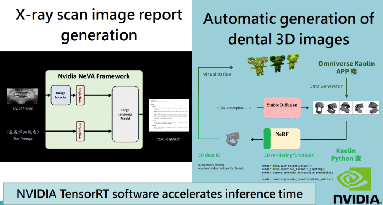Click the 'Data Generator' label
Image resolution: width=383 pixels, height=205 pixels.
point(326,86)
